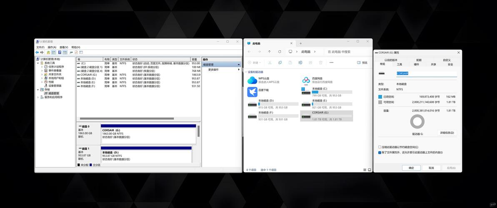Expand 共享文件夹 tree node
This screenshot has height=208, width=497.
pos(42,74)
